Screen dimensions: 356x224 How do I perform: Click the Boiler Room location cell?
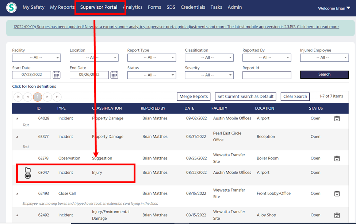(x=267, y=158)
